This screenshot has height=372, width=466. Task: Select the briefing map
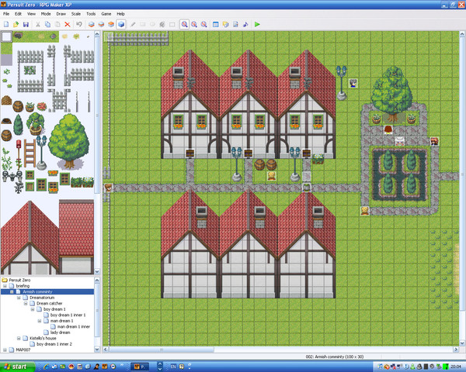23,286
